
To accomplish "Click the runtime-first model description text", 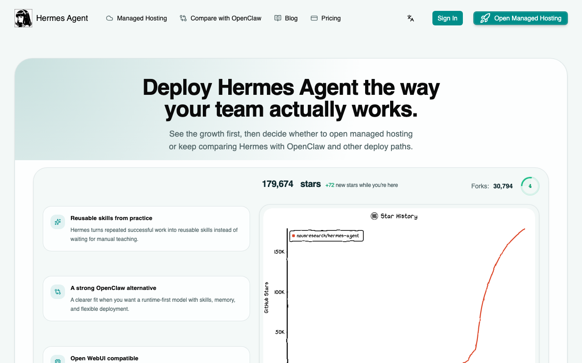I will pos(153,304).
